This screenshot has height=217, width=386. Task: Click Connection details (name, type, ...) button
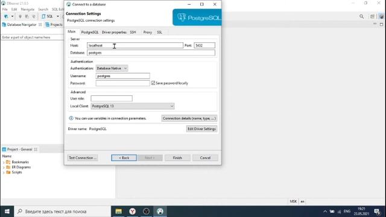pos(189,118)
